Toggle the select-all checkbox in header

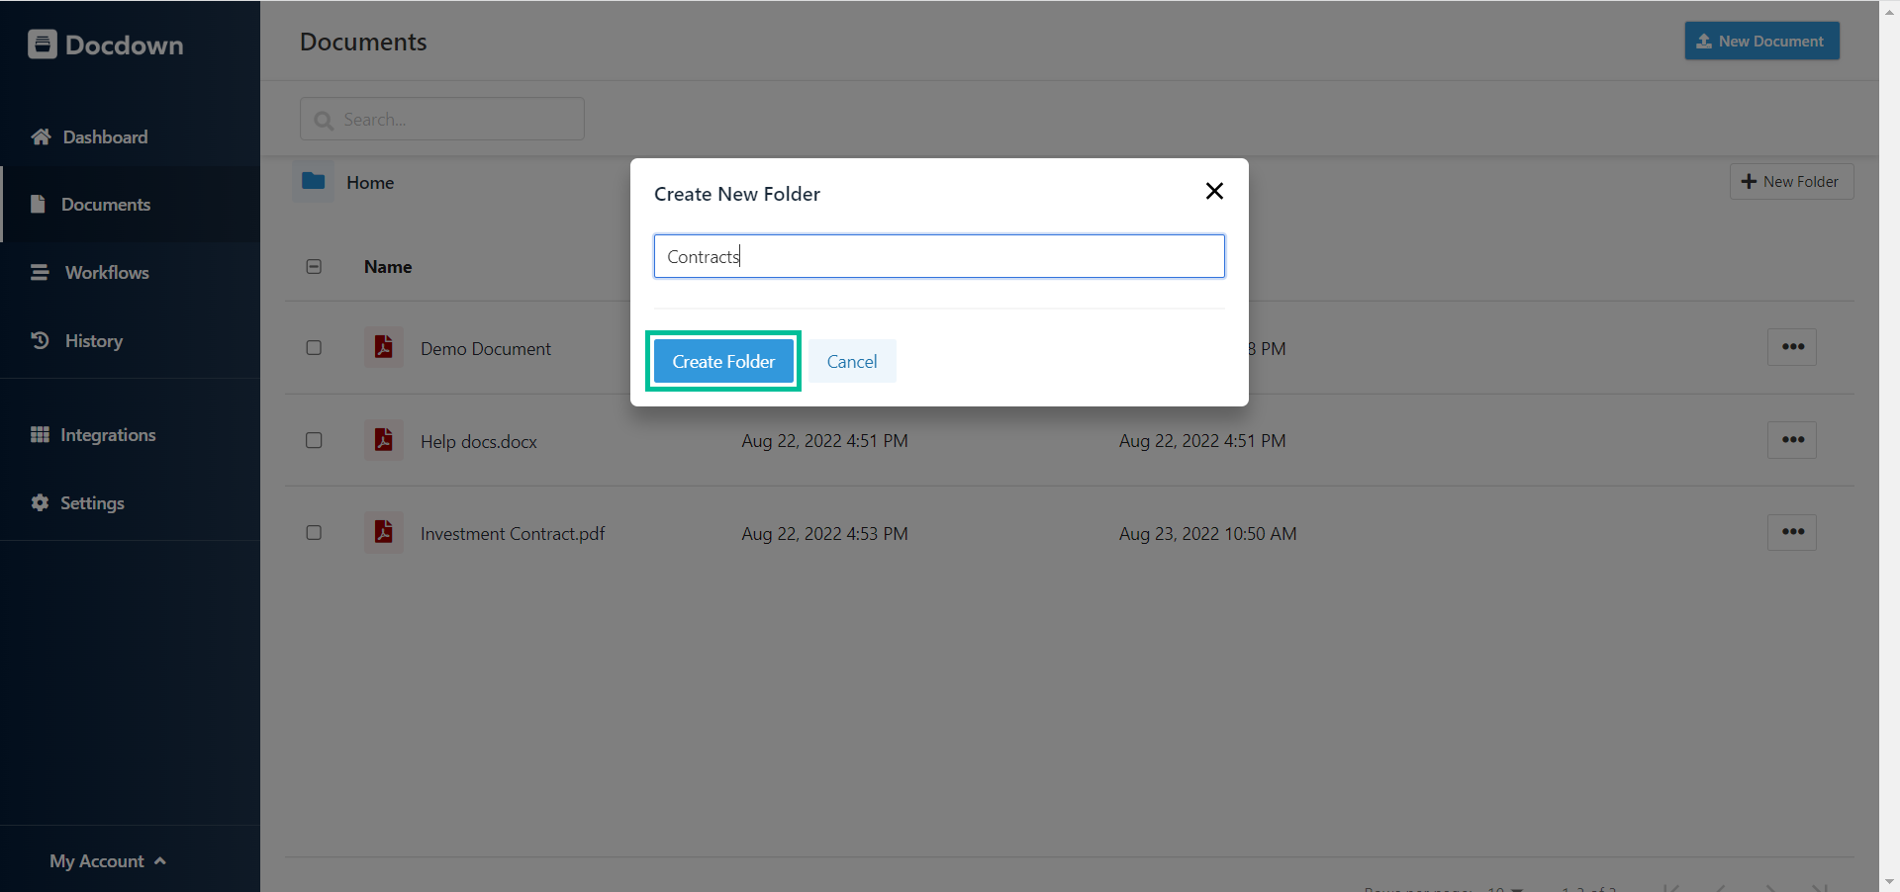coord(314,267)
